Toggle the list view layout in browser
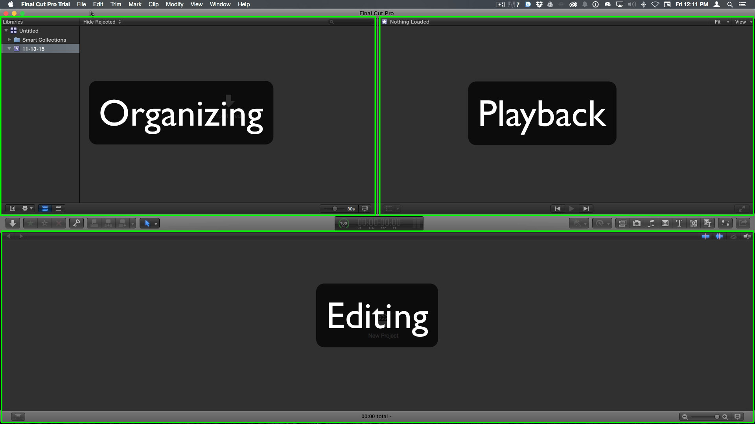The height and width of the screenshot is (424, 755). coord(58,208)
